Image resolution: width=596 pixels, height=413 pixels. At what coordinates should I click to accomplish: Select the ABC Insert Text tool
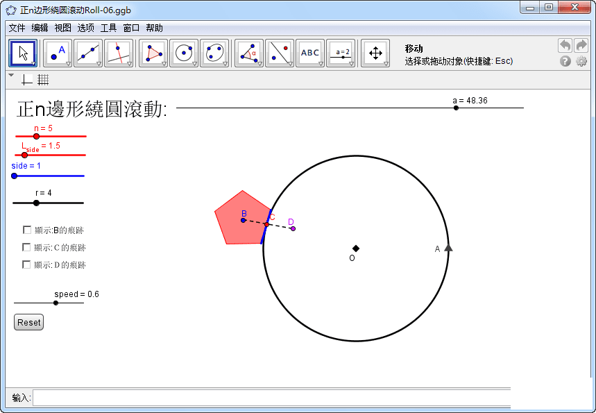[x=310, y=53]
